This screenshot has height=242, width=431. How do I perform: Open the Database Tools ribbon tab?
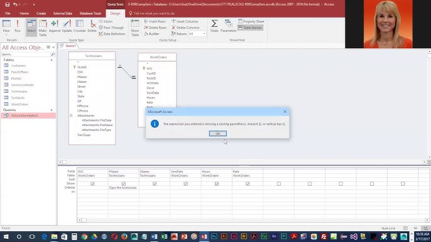pos(90,13)
